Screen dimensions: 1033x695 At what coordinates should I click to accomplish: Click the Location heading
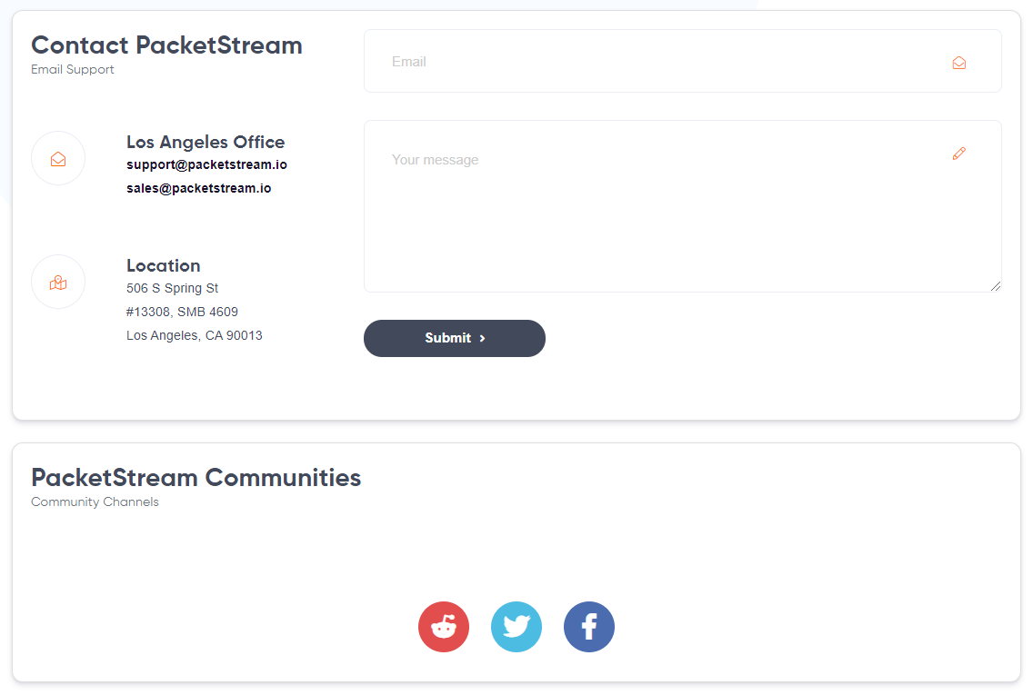(164, 265)
